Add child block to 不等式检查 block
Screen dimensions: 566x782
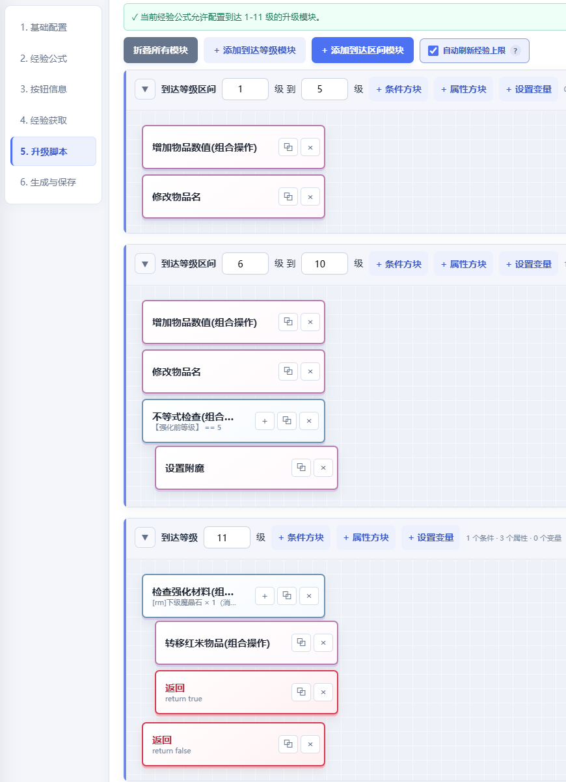pos(265,421)
